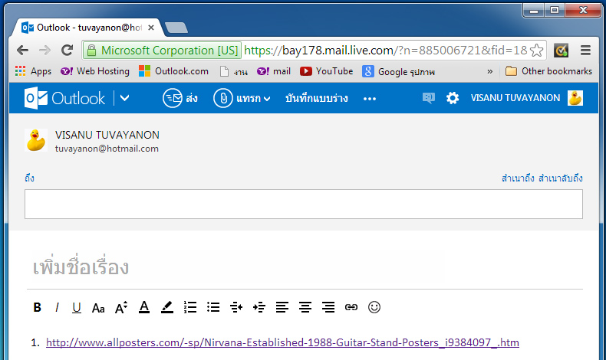The height and width of the screenshot is (360, 606).
Task: Toggle italic formatting
Action: click(x=56, y=307)
